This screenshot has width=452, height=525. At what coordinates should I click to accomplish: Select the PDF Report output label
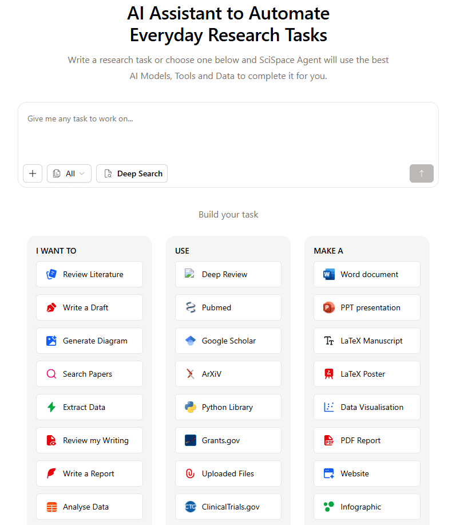tap(360, 440)
